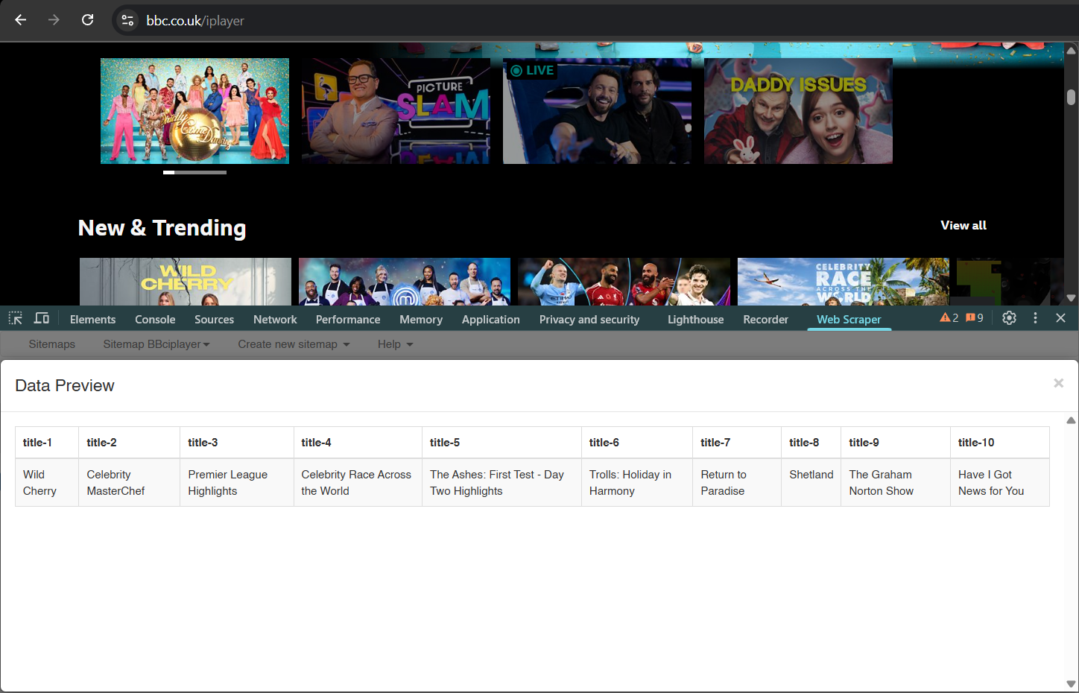Click the warnings count triangle icon
This screenshot has width=1079, height=693.
tap(945, 318)
